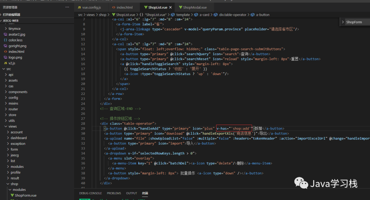Image resolution: width=370 pixels, height=200 pixels.
Task: Open index.html in explorer tree
Action: click(16, 51)
